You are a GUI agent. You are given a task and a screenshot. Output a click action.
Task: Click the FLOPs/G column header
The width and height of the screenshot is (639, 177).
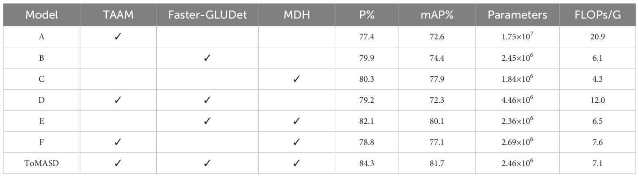[x=597, y=15]
